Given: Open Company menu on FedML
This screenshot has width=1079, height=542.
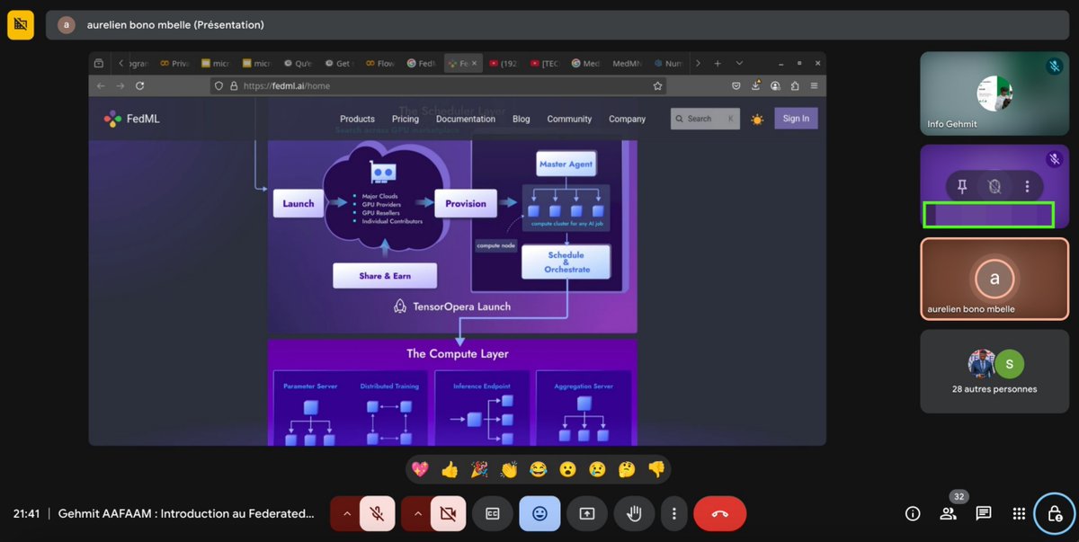Looking at the screenshot, I should pos(627,119).
